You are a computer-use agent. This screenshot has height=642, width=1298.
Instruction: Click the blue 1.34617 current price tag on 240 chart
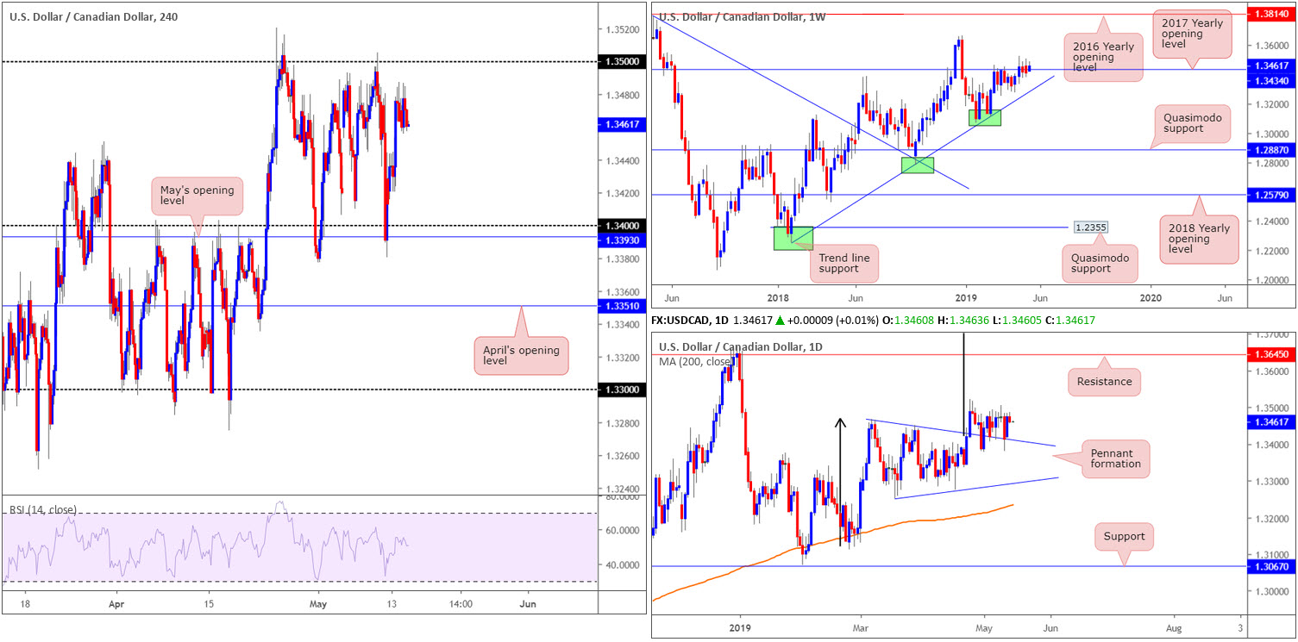point(623,125)
